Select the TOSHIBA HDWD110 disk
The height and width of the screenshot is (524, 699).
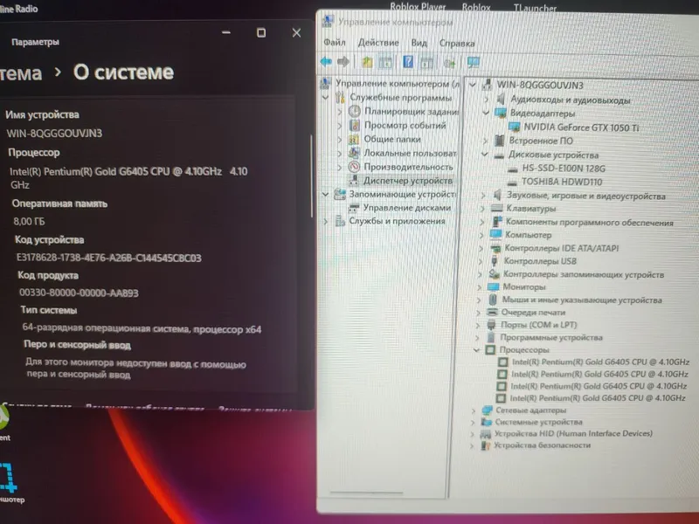pos(562,182)
